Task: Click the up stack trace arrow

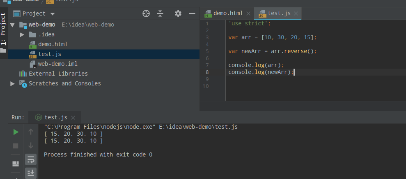Action: [30, 132]
